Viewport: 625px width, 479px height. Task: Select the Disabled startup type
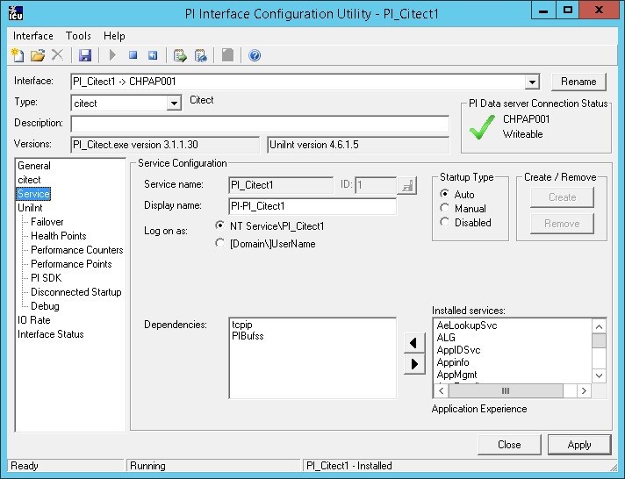pyautogui.click(x=445, y=223)
